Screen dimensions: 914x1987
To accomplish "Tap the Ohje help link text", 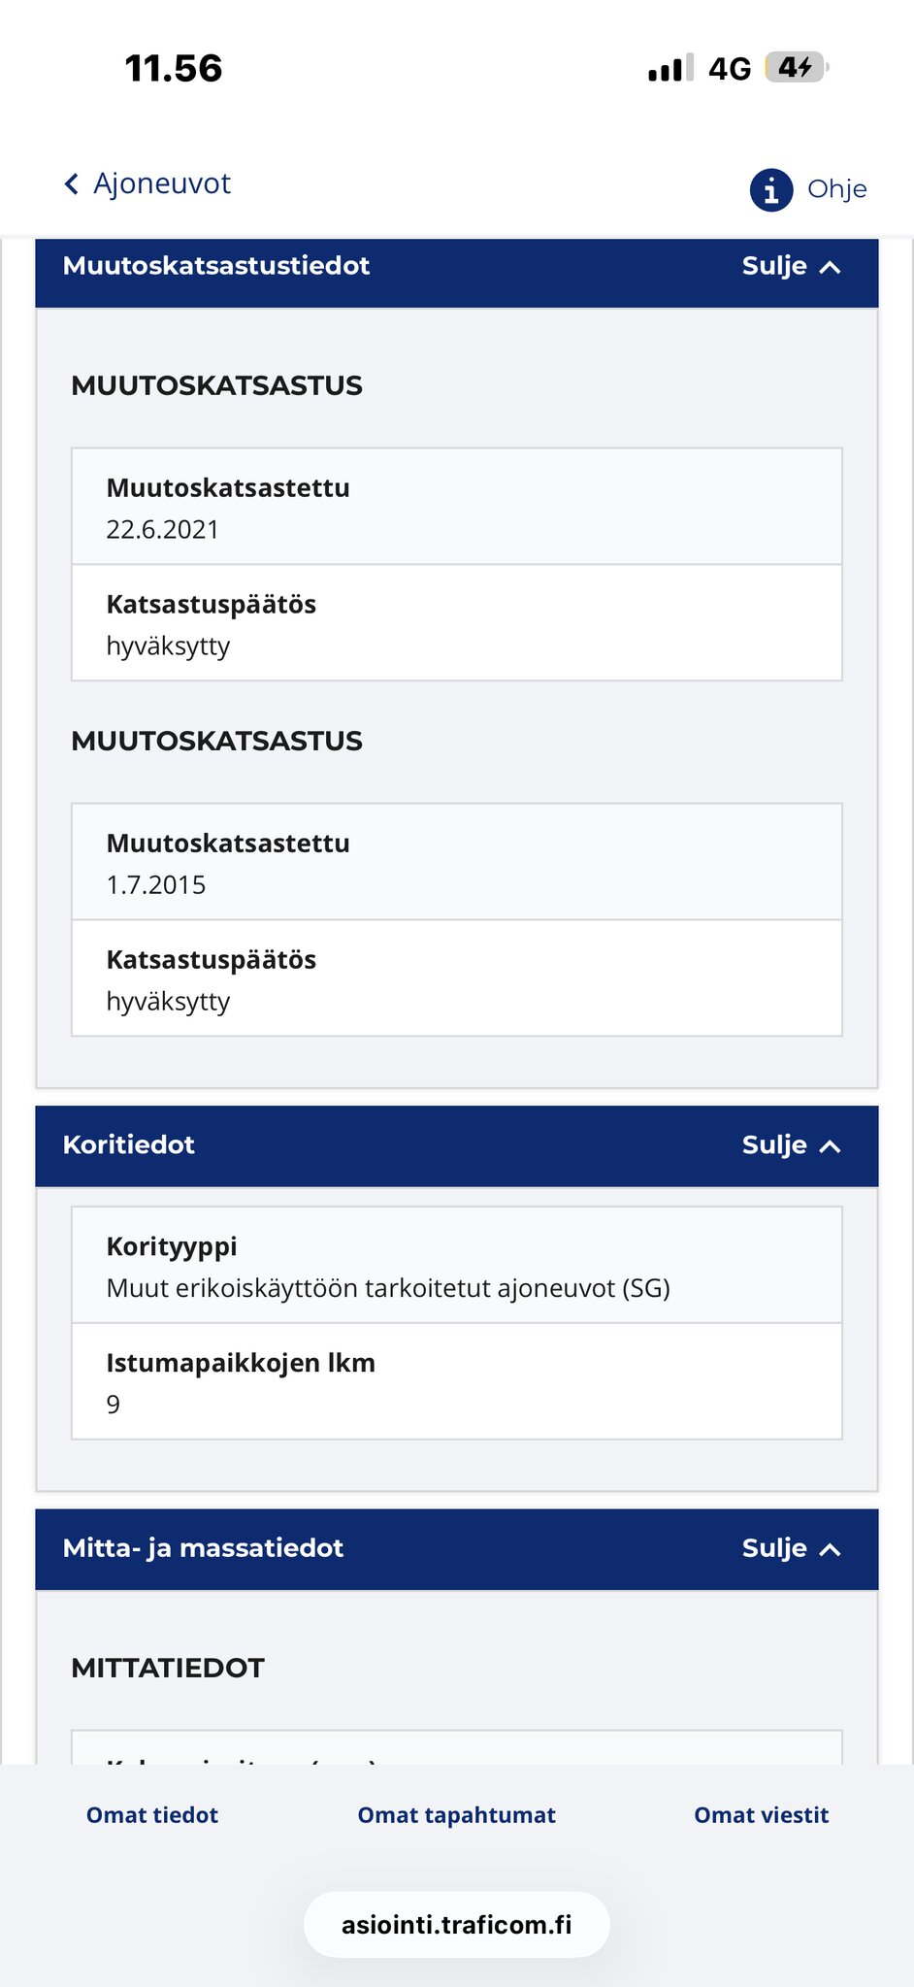I will click(x=836, y=189).
